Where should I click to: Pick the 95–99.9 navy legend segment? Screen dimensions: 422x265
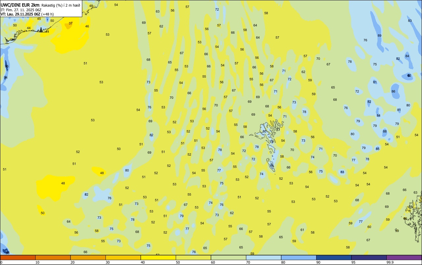point(369,257)
